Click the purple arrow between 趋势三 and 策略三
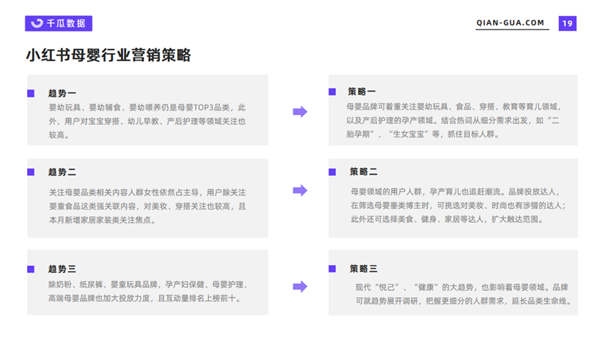 (300, 286)
